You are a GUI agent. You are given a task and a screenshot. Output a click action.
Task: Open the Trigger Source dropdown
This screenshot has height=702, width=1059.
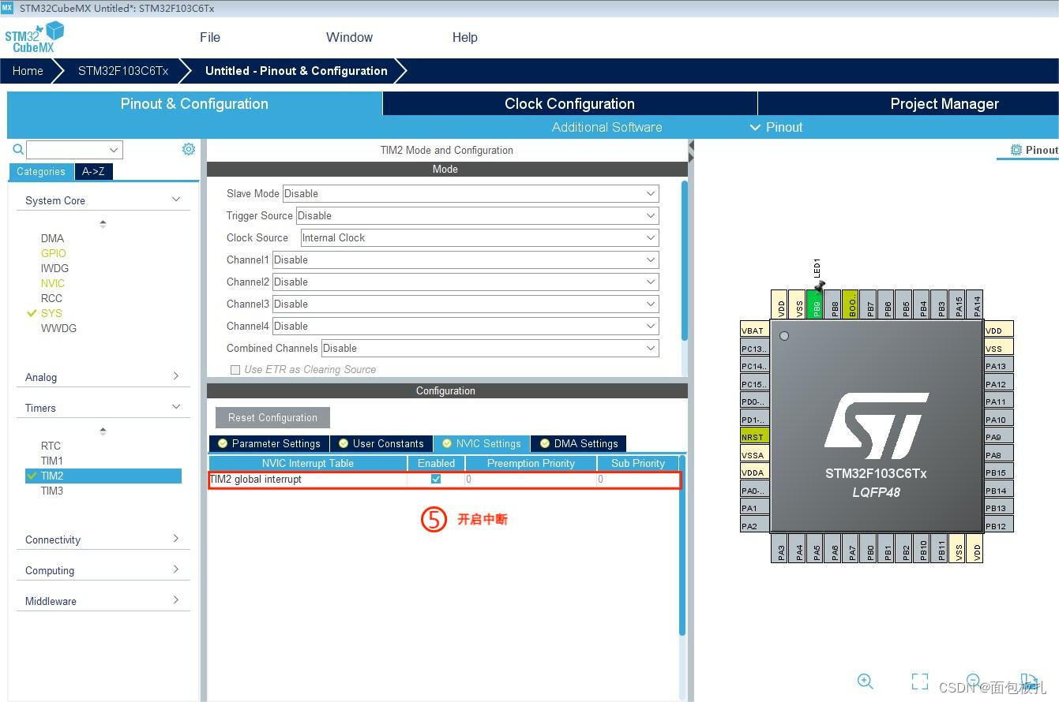click(477, 215)
